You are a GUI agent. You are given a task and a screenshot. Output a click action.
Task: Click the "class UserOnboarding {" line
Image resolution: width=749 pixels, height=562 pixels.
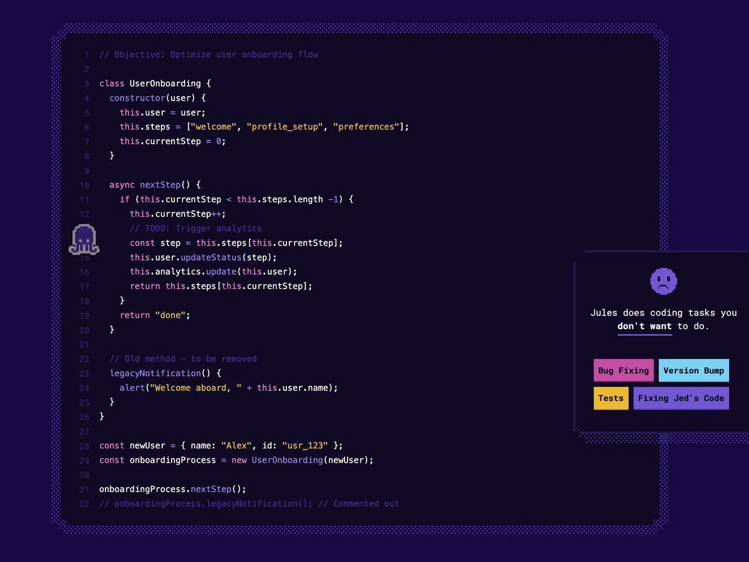click(155, 84)
